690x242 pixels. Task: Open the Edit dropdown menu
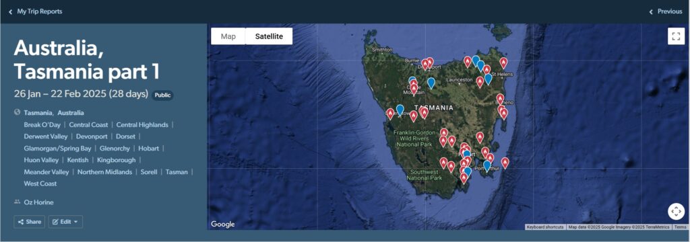coord(65,222)
